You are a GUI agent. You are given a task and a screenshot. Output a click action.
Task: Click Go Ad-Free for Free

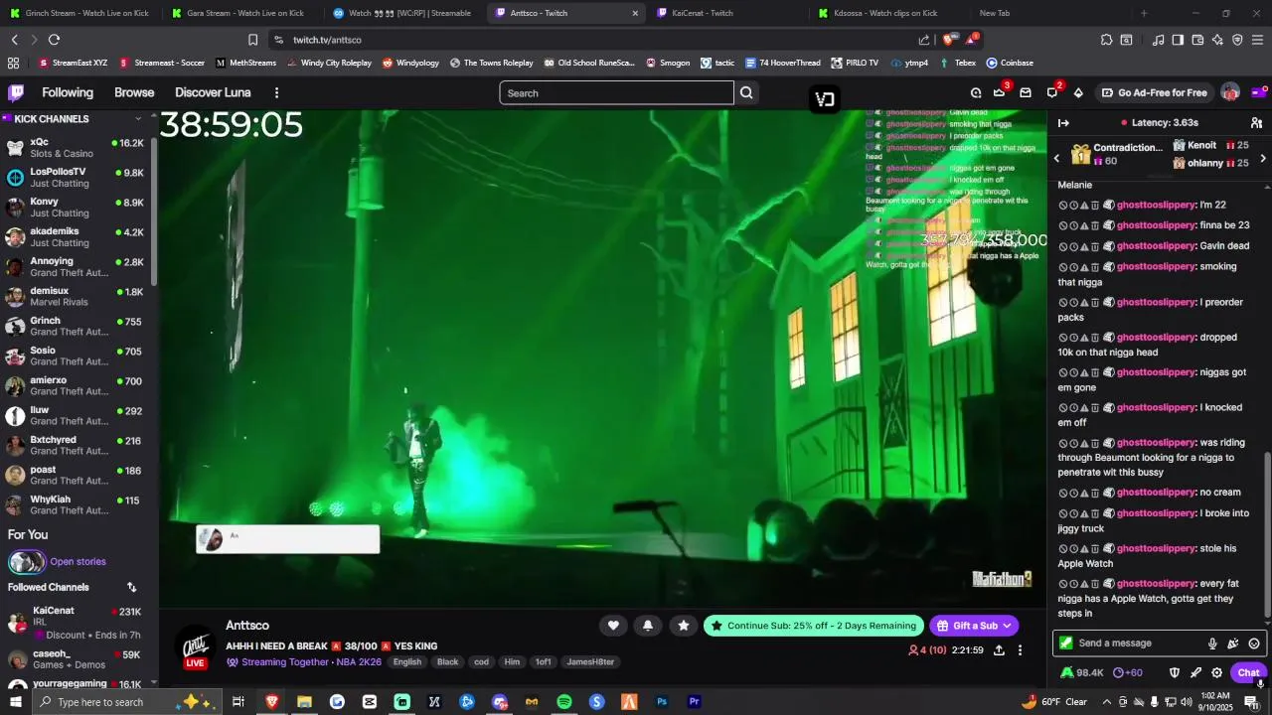pos(1154,92)
